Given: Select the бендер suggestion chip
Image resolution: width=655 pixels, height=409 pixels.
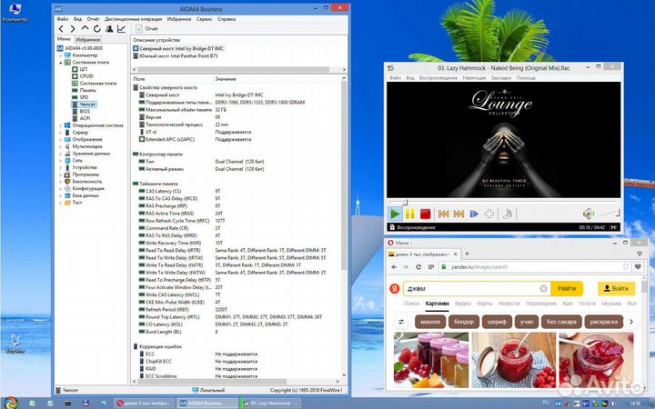Looking at the screenshot, I should [x=464, y=322].
